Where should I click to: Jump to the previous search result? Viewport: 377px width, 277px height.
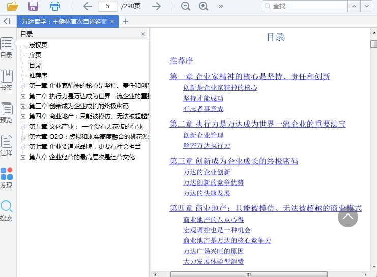coord(354,6)
